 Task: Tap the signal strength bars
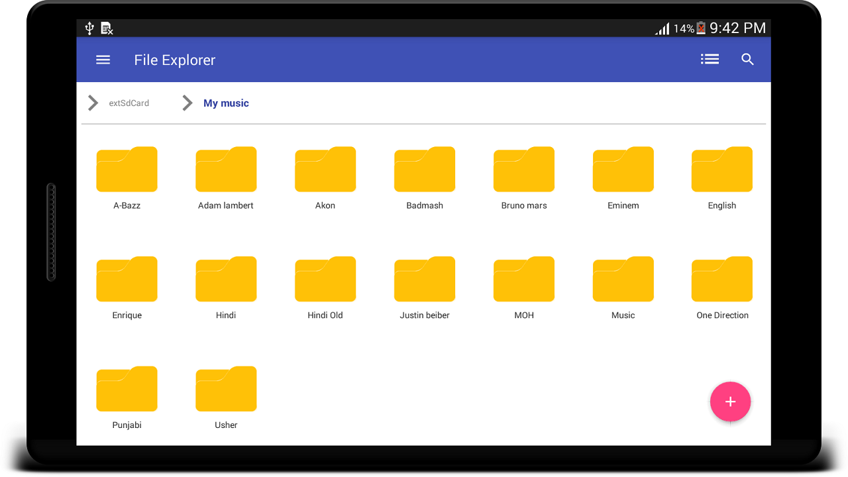coord(662,28)
